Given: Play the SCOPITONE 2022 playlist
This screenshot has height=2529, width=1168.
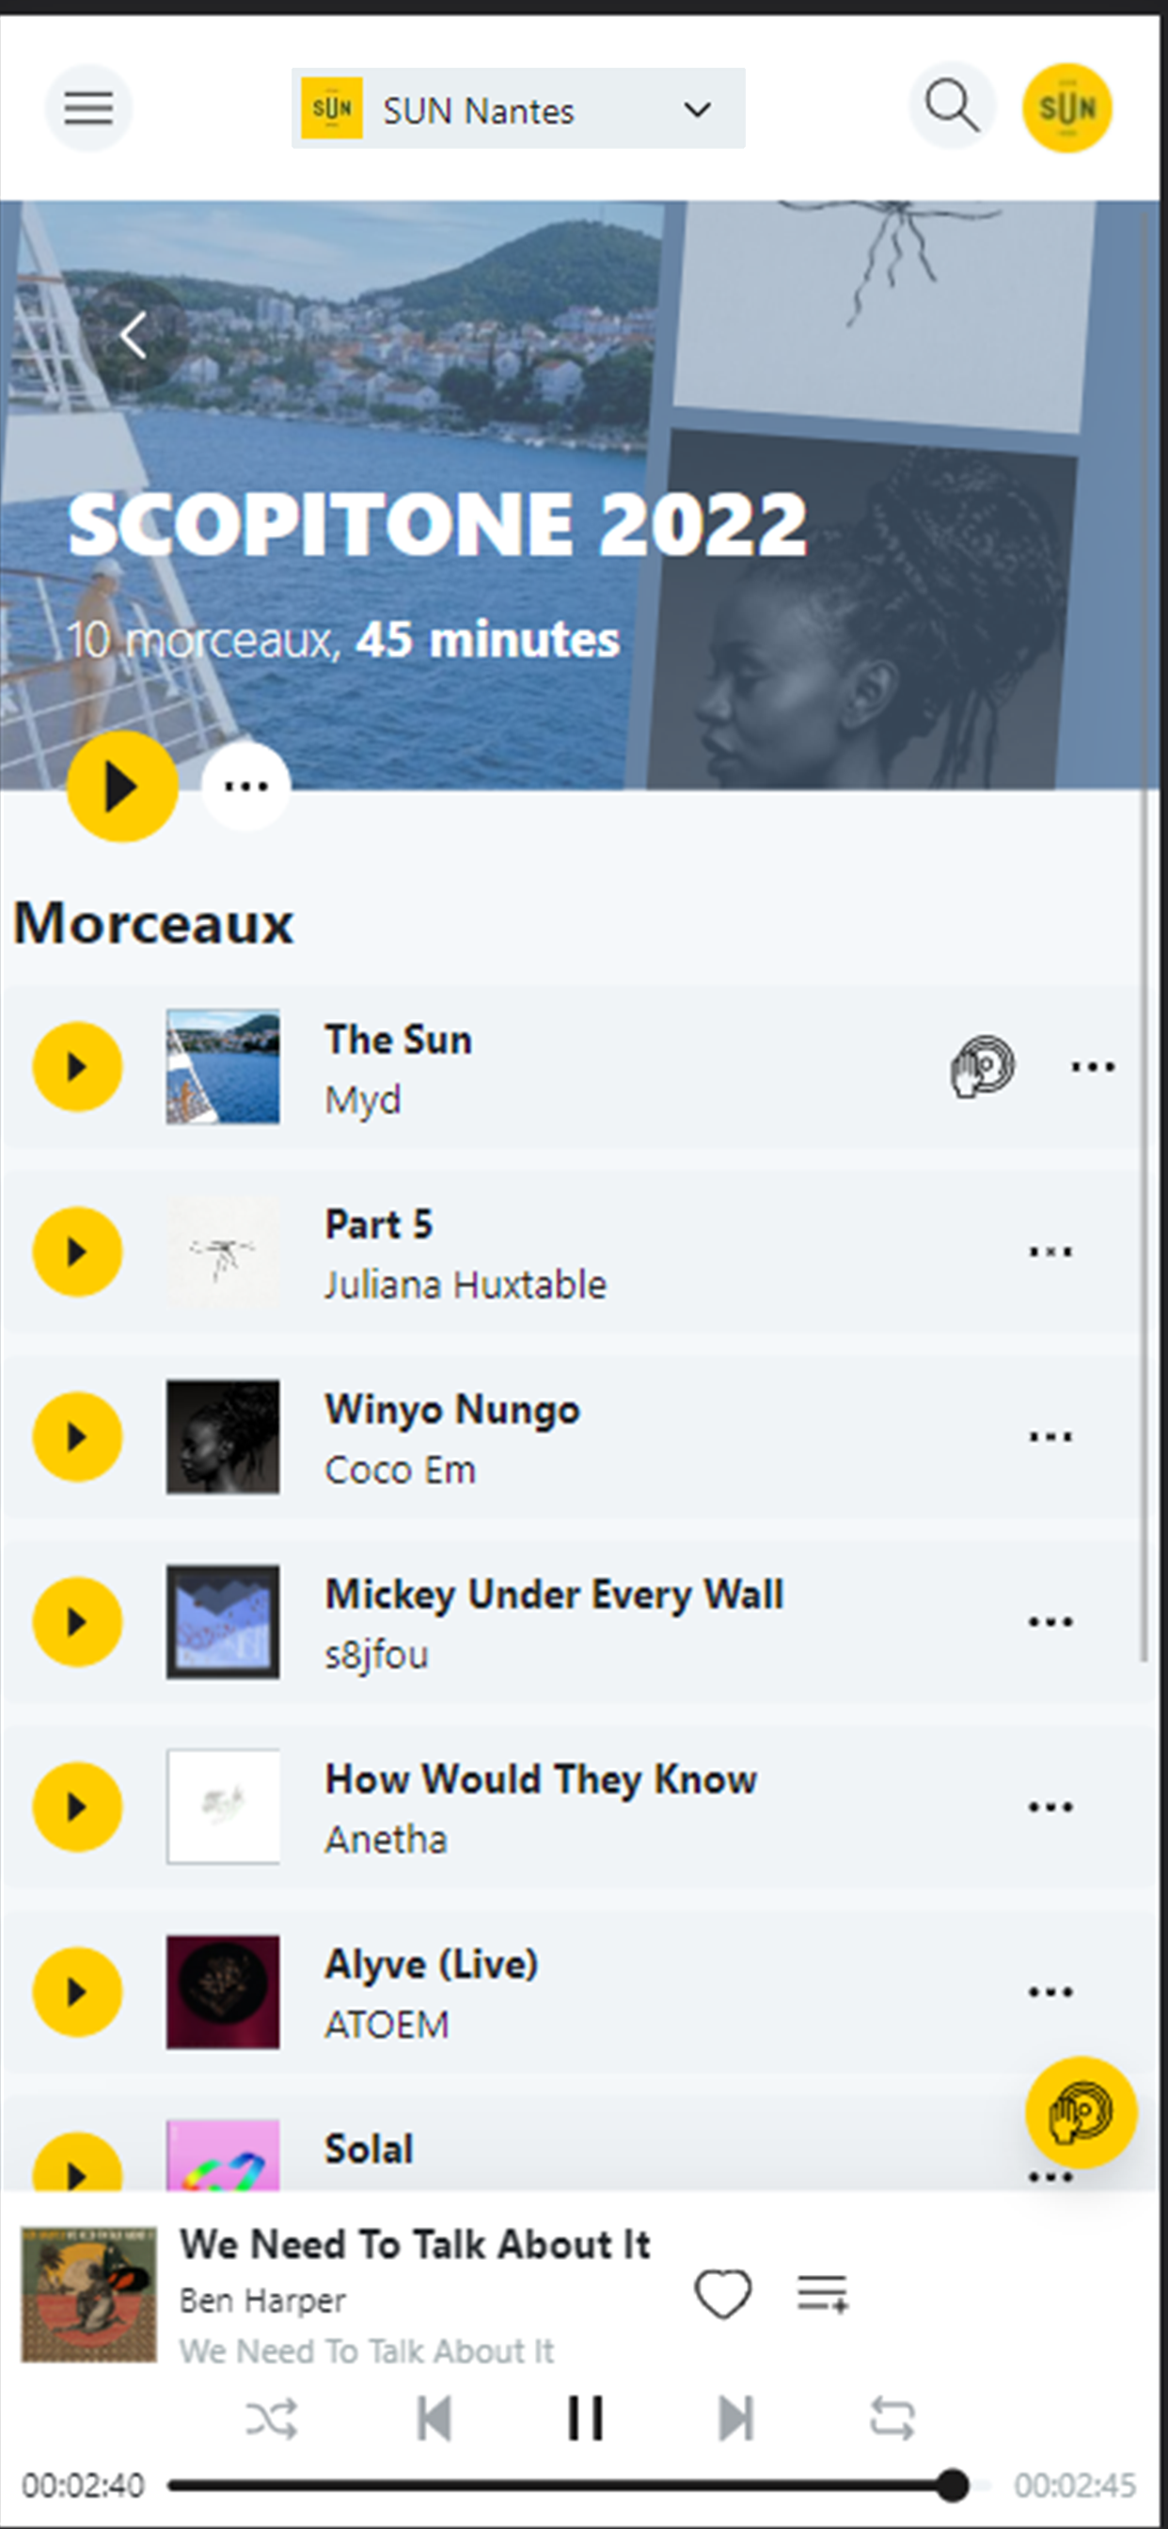Looking at the screenshot, I should pos(122,787).
